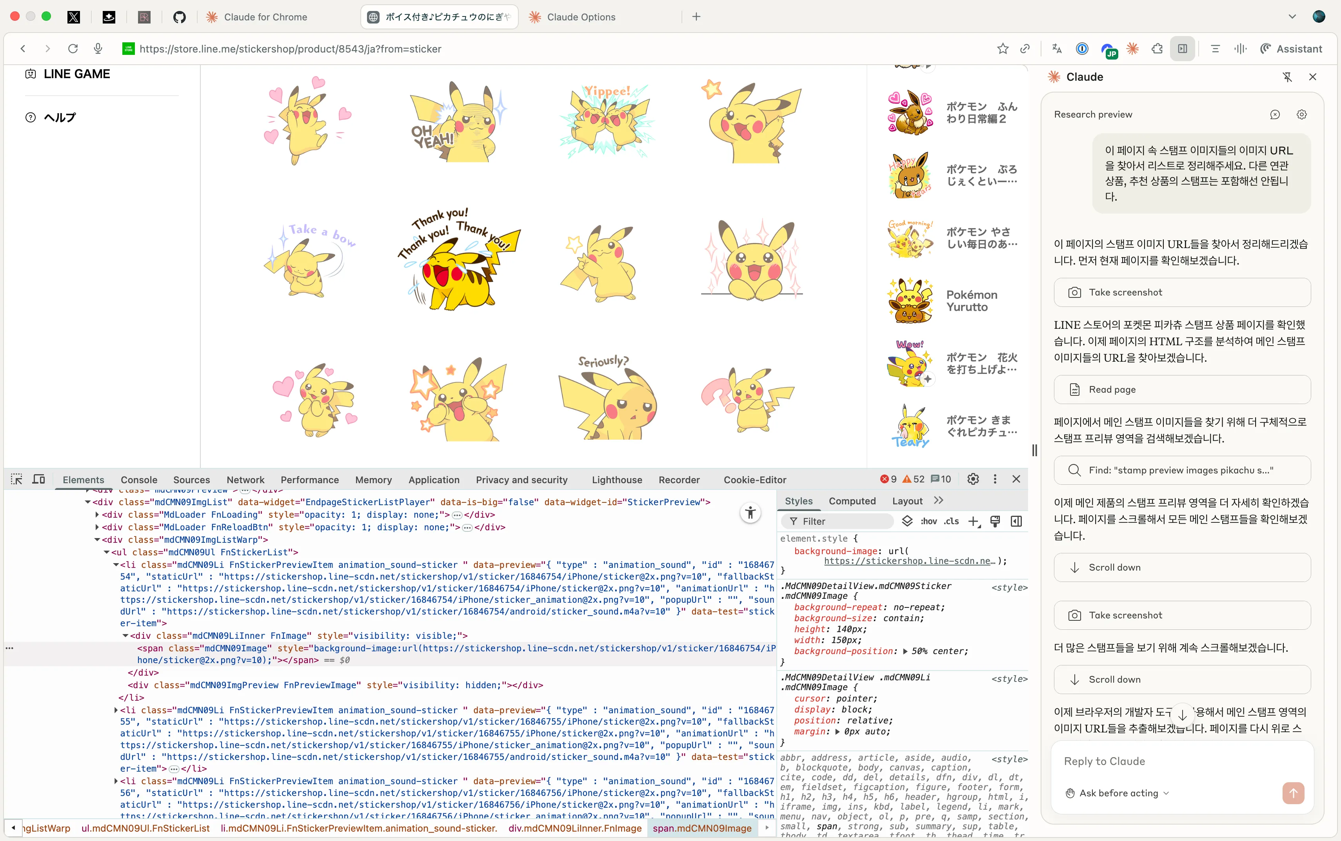Switch to the Sources tab
Image resolution: width=1341 pixels, height=841 pixels.
point(191,479)
